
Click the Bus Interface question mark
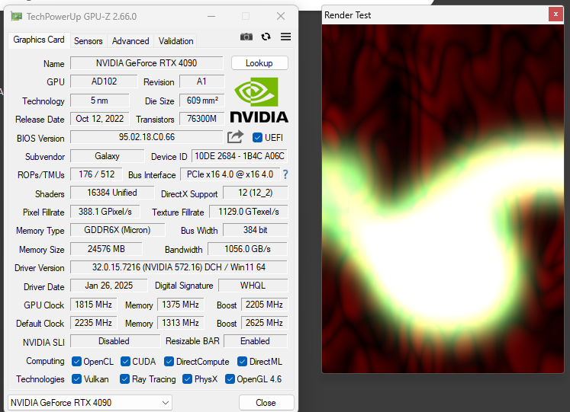pos(285,174)
